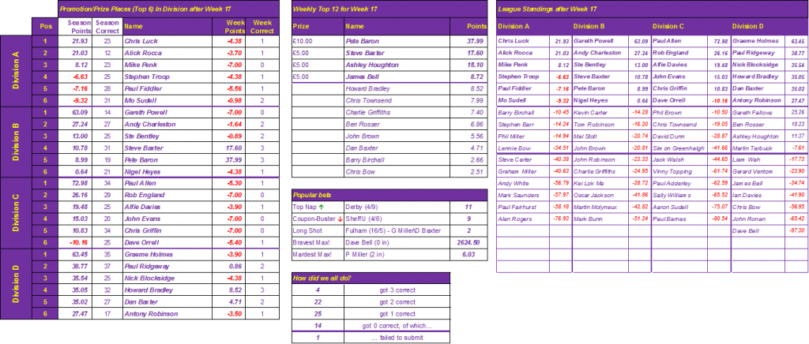Click the Bravest Max! label
The height and width of the screenshot is (344, 809).
pyautogui.click(x=311, y=244)
